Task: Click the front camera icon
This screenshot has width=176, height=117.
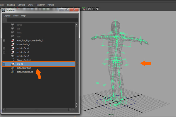Action: (13, 32)
